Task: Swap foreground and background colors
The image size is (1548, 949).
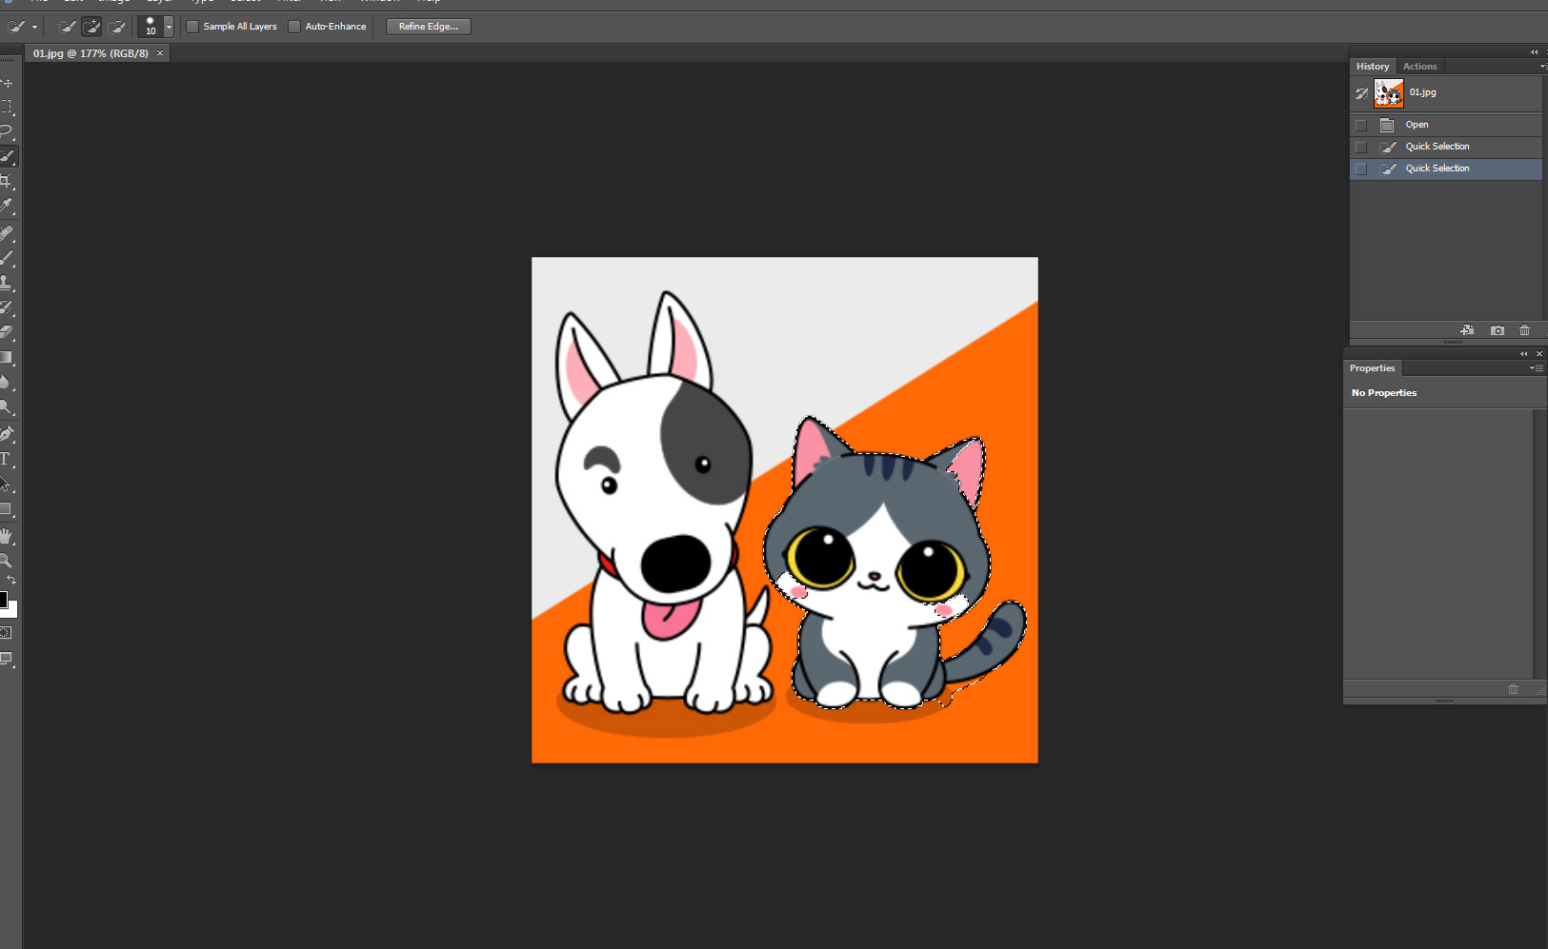Action: [11, 580]
